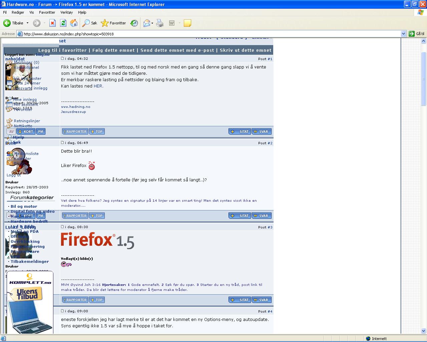
Task: Open the Vis menu
Action: point(32,12)
